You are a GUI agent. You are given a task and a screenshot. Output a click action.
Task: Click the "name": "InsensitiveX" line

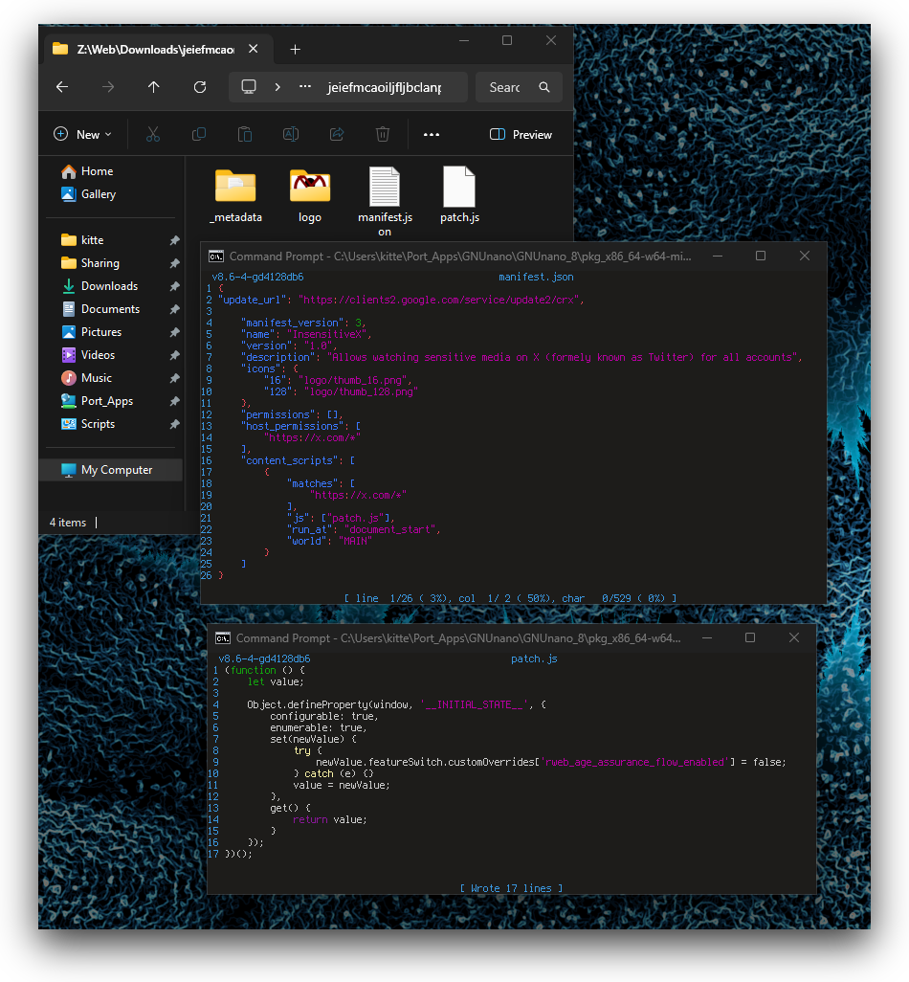coord(306,334)
